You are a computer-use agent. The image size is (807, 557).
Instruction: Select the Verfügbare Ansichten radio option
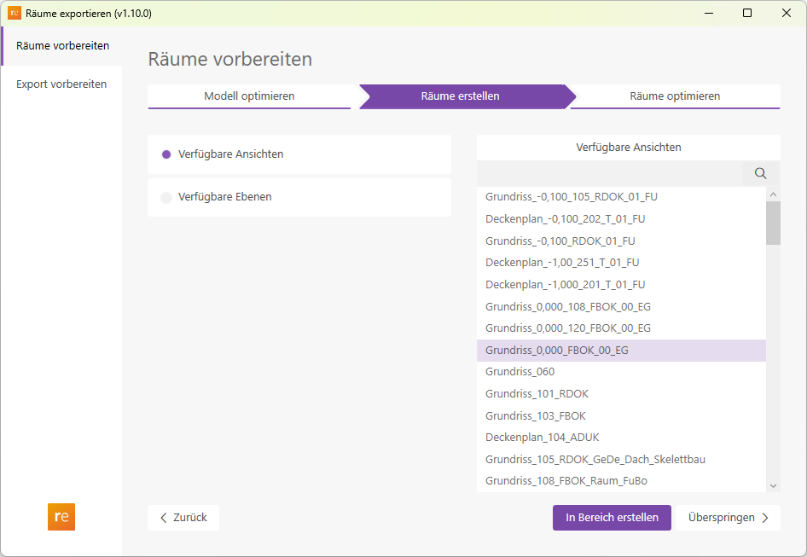coord(167,154)
